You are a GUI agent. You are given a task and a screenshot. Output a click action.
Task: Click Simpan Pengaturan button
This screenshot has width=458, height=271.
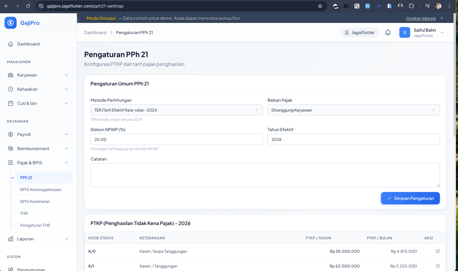click(410, 198)
